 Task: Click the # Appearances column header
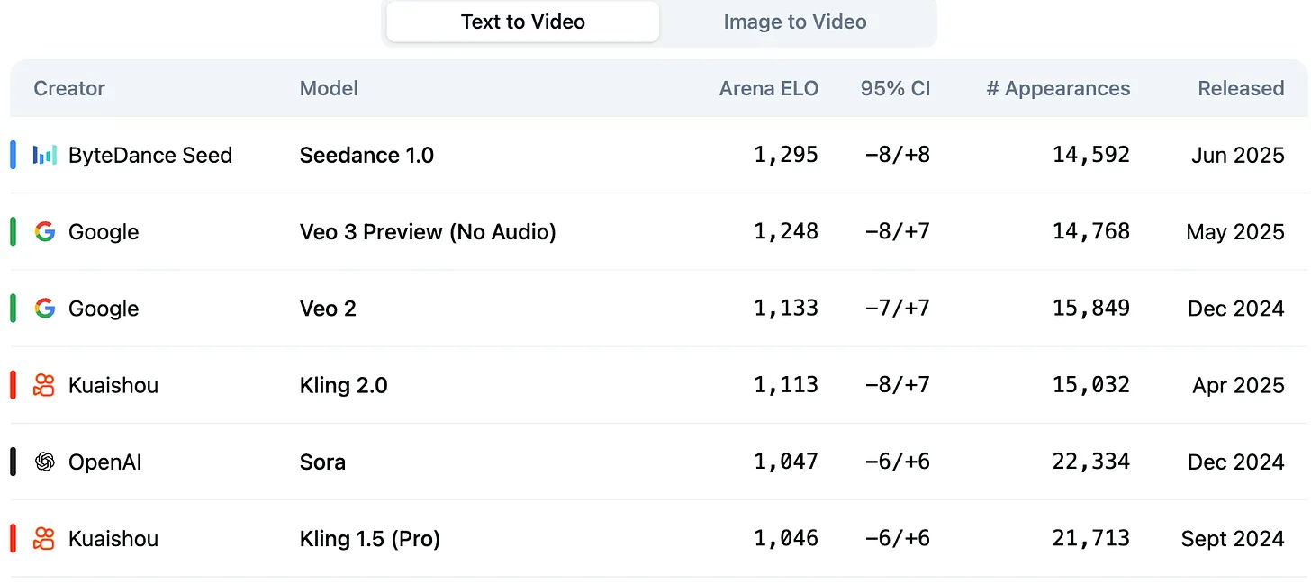pyautogui.click(x=1058, y=88)
